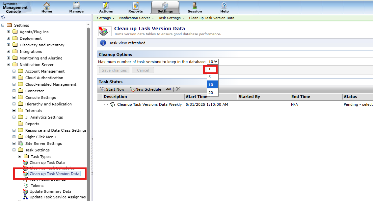The width and height of the screenshot is (373, 201).
Task: Expand Account Management folder
Action: click(x=14, y=71)
